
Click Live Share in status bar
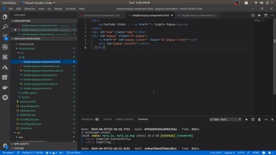[73, 153]
